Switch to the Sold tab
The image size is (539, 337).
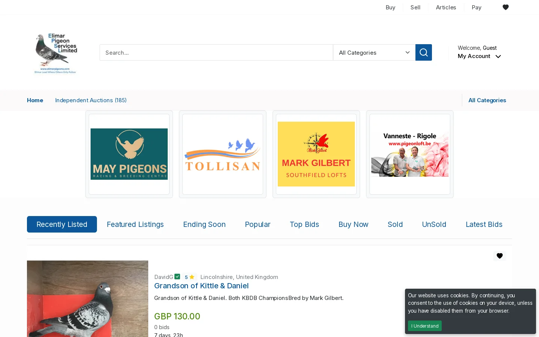click(395, 224)
